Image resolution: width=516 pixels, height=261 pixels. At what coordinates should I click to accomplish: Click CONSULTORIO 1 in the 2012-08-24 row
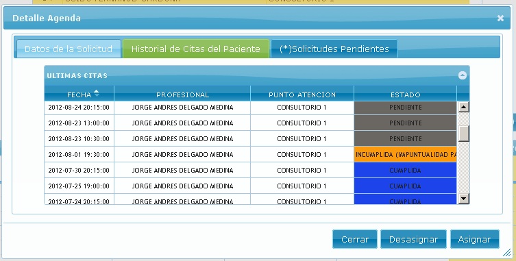pos(302,108)
